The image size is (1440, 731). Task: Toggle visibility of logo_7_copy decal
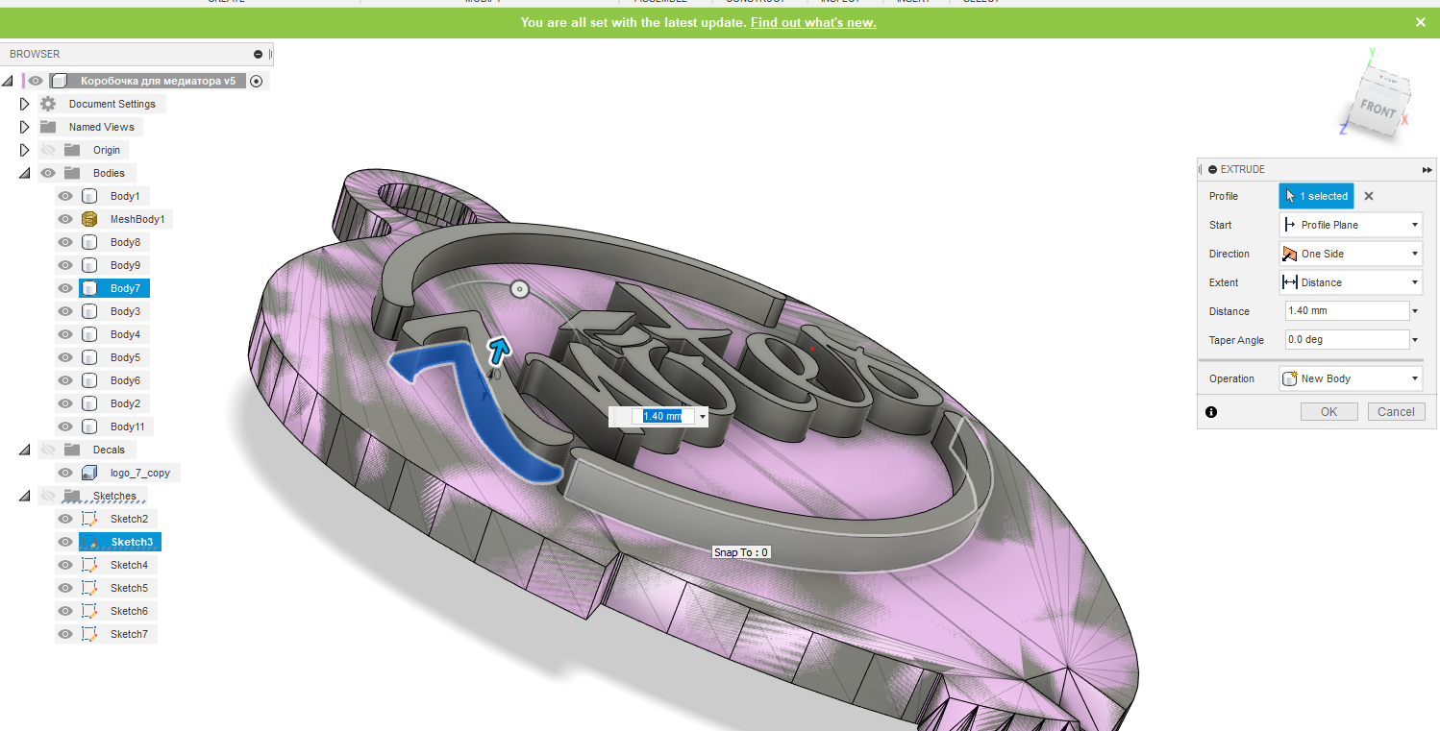65,473
